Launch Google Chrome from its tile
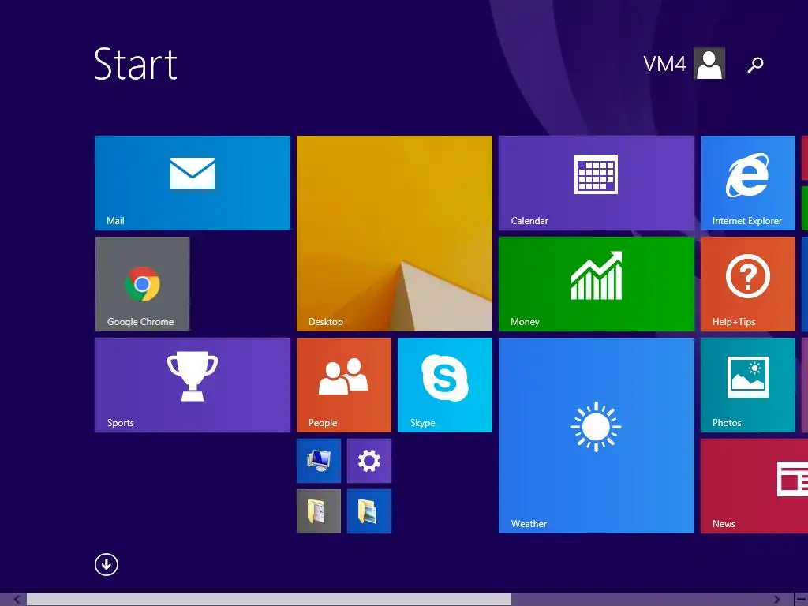Image resolution: width=808 pixels, height=606 pixels. 142,284
